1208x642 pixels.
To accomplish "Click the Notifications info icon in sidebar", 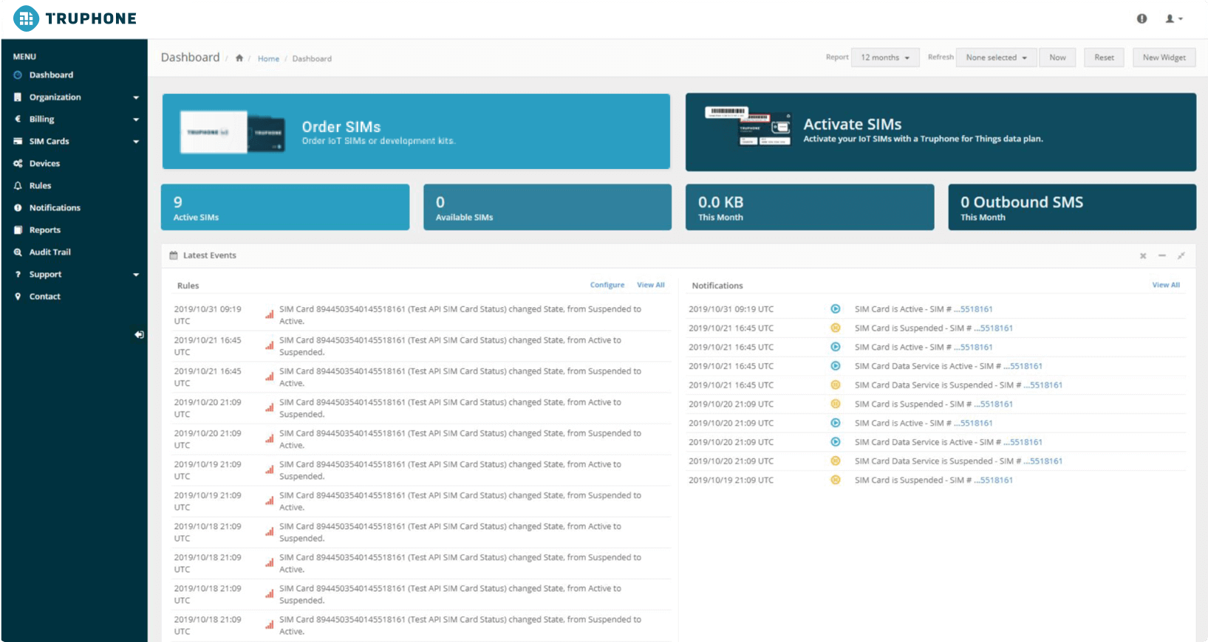I will click(x=18, y=208).
